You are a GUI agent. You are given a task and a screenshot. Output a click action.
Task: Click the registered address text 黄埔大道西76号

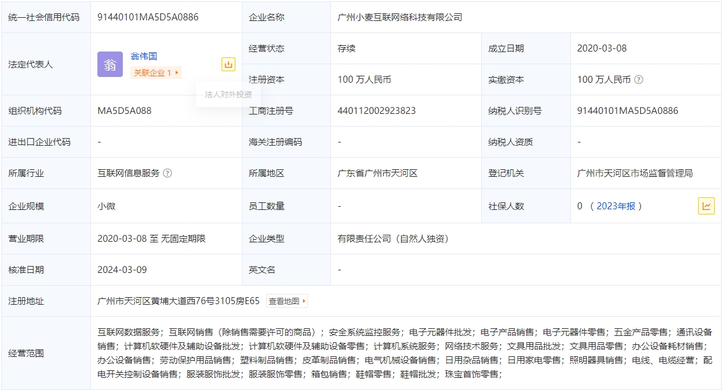pos(178,301)
